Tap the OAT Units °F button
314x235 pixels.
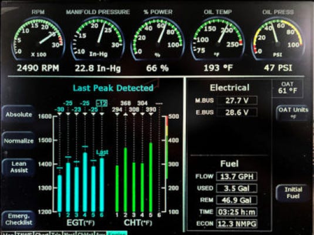click(293, 112)
